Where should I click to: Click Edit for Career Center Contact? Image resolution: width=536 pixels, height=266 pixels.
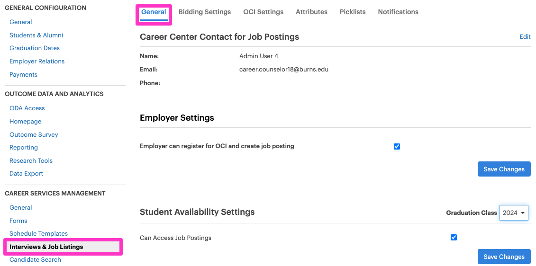(x=525, y=37)
